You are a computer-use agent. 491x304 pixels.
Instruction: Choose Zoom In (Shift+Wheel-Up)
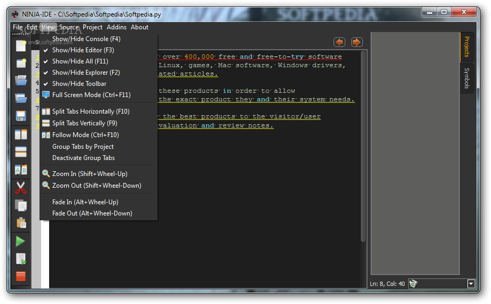click(98, 174)
